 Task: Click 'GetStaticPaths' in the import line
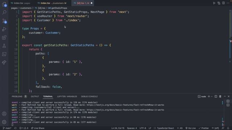(49, 12)
